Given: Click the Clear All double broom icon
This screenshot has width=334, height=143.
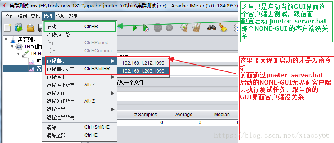Looking at the screenshot, I should [196, 28].
